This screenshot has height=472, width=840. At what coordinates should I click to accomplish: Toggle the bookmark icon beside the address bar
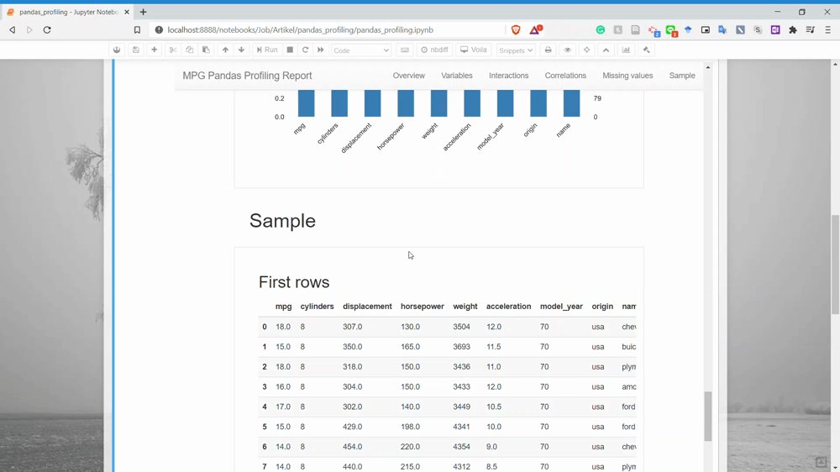coord(137,30)
